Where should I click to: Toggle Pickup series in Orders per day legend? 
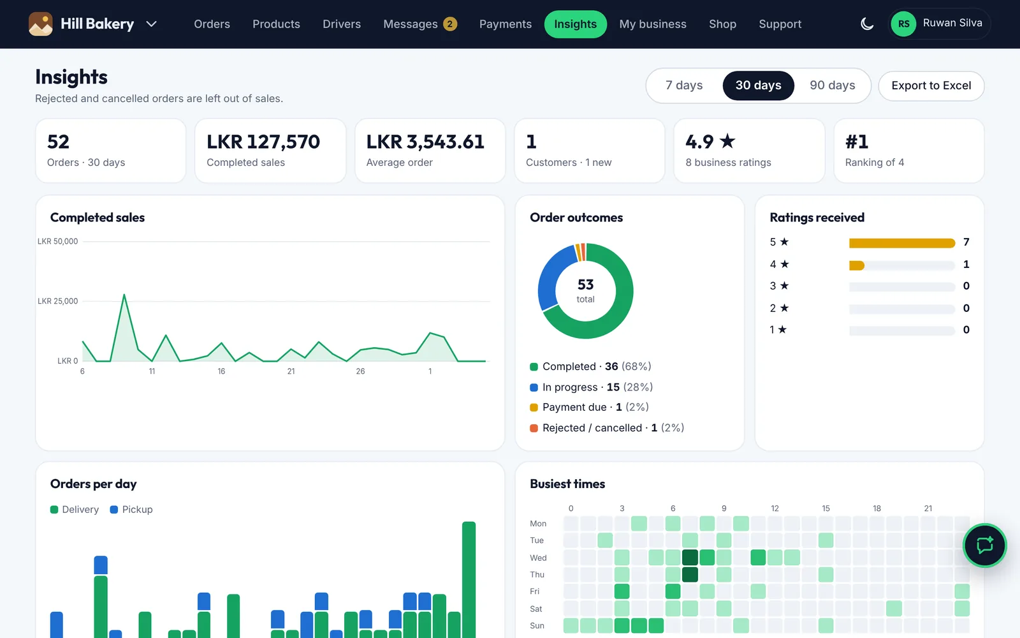[131, 509]
